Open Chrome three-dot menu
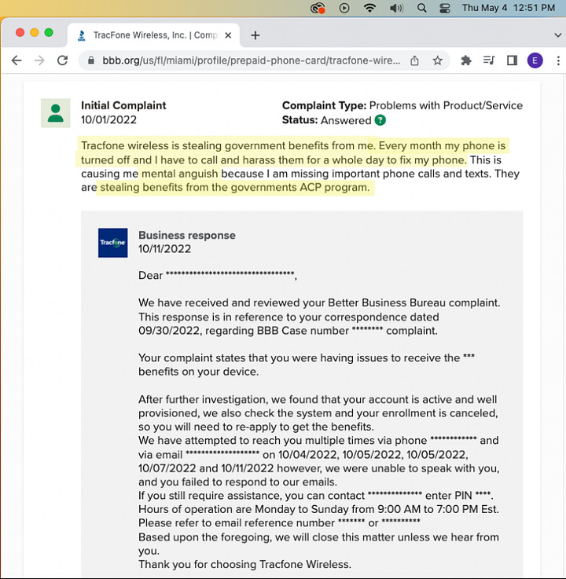The width and height of the screenshot is (566, 579). pos(558,60)
